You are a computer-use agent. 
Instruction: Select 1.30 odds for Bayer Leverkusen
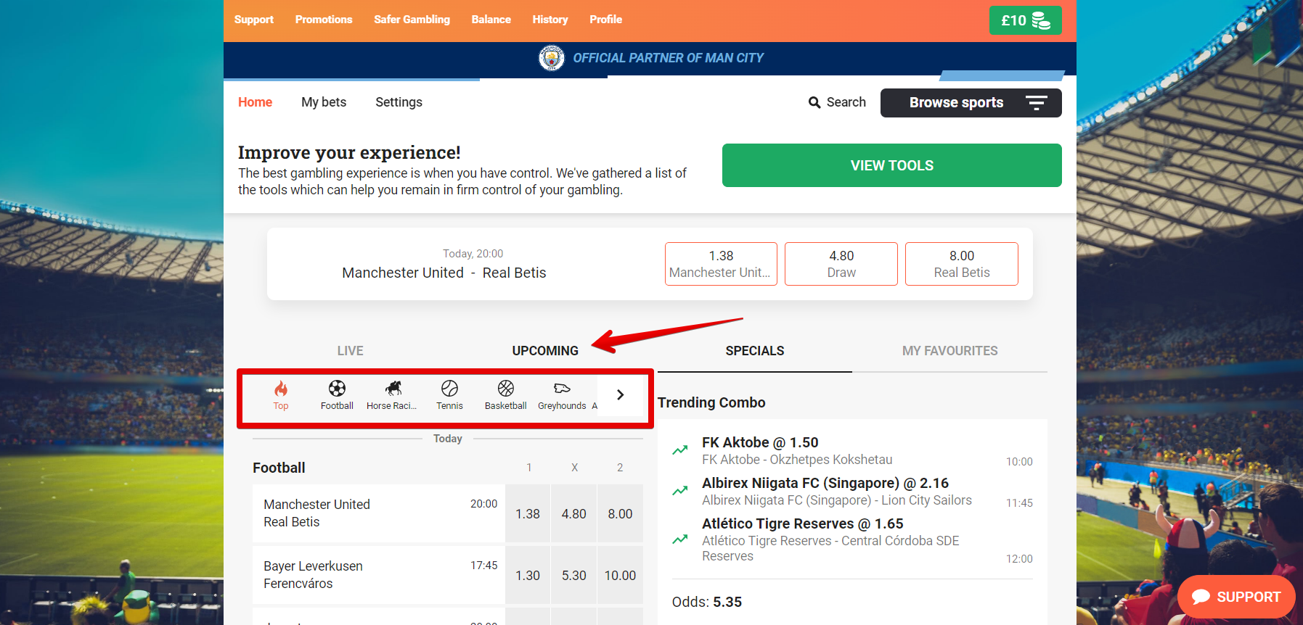[528, 575]
